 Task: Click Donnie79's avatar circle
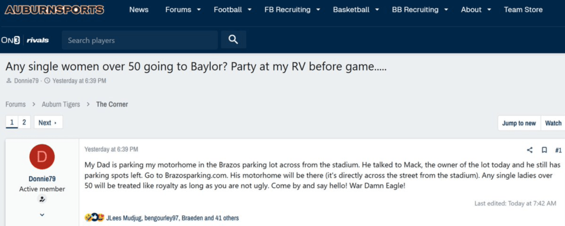[41, 157]
